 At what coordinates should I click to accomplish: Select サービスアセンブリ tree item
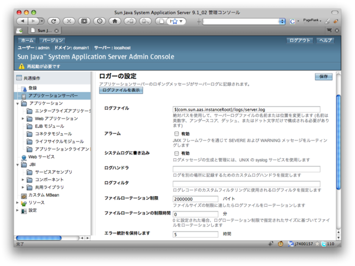click(x=53, y=172)
